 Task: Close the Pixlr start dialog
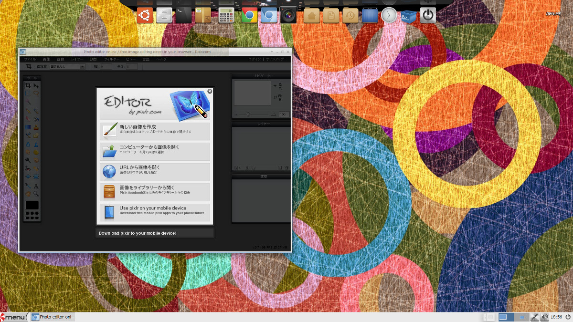210,91
